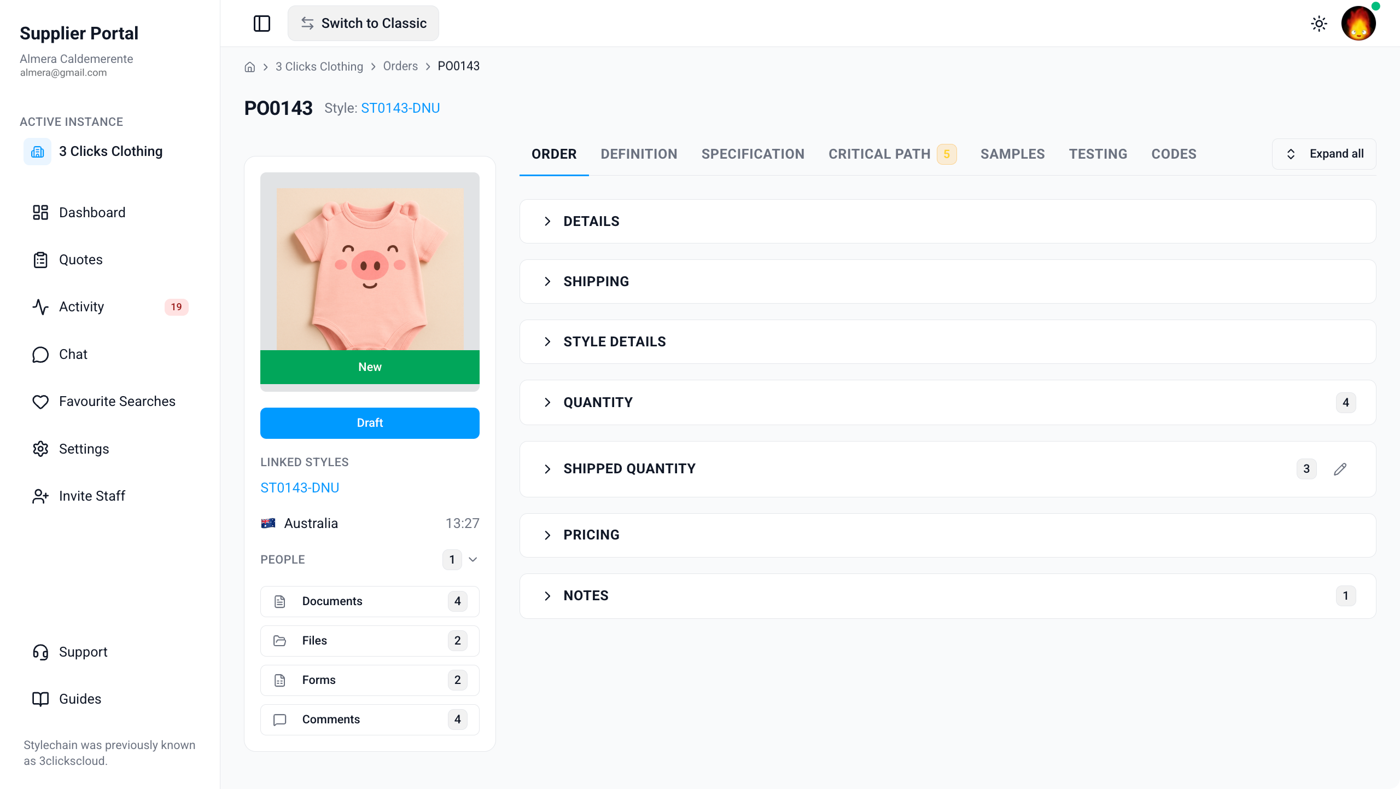
Task: Click the Documents count 4 badge
Action: click(458, 601)
